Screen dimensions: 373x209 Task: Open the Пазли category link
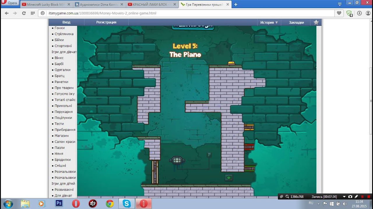(x=59, y=148)
